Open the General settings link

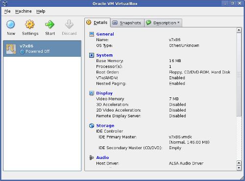tap(105, 34)
